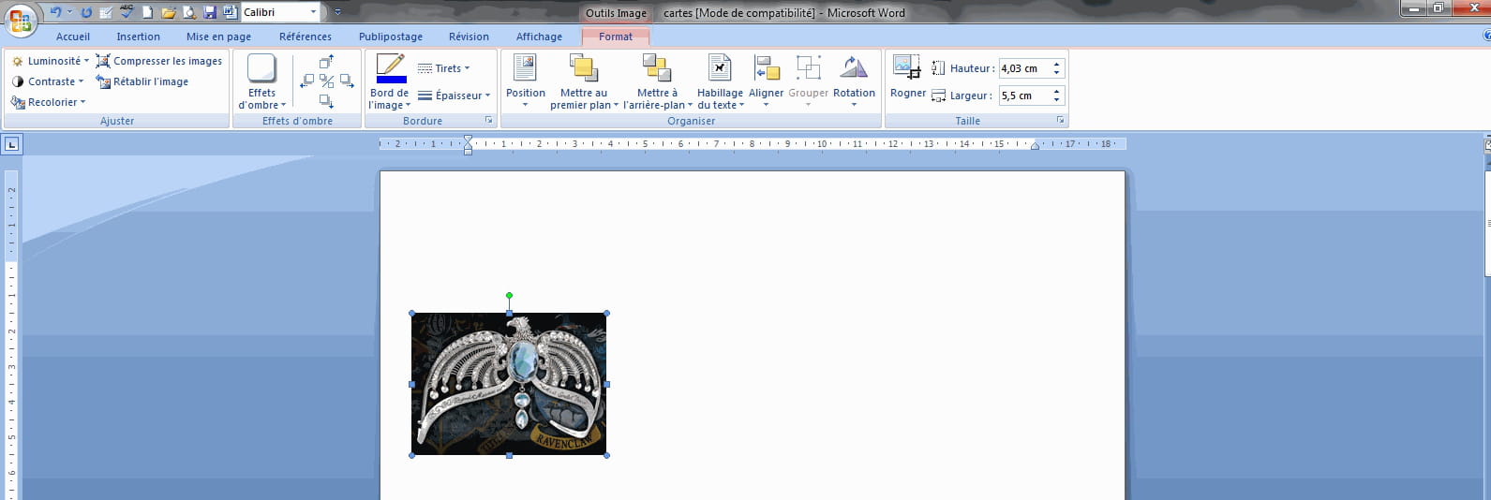The width and height of the screenshot is (1491, 500).
Task: Nudge shadow up icon
Action: 326,62
